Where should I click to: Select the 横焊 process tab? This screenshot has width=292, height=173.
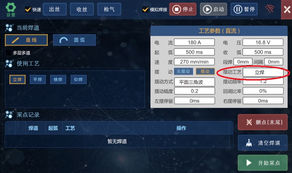tap(58, 80)
